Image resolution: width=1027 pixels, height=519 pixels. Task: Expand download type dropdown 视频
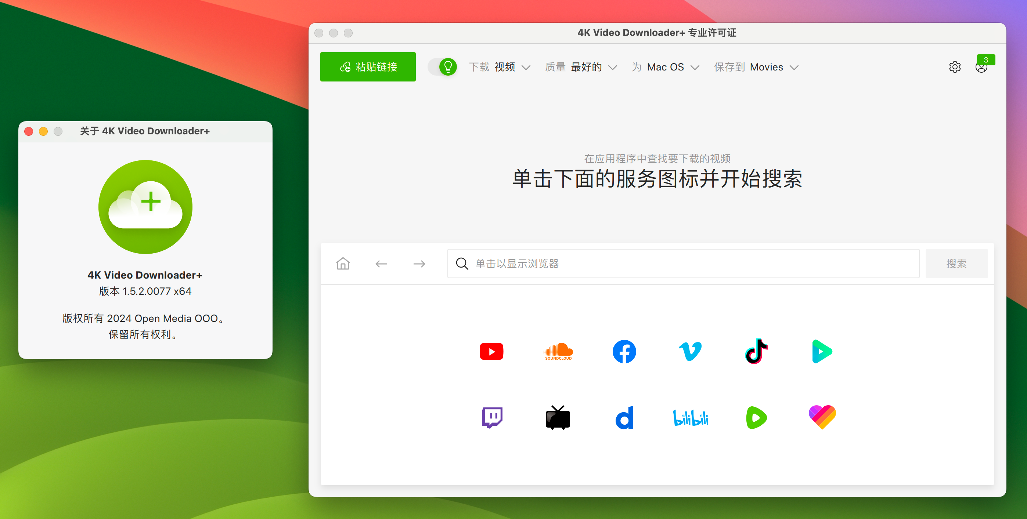click(x=499, y=67)
